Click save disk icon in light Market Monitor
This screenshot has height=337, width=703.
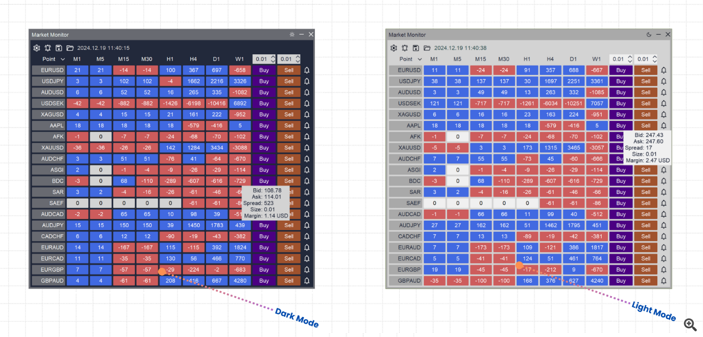tap(416, 48)
